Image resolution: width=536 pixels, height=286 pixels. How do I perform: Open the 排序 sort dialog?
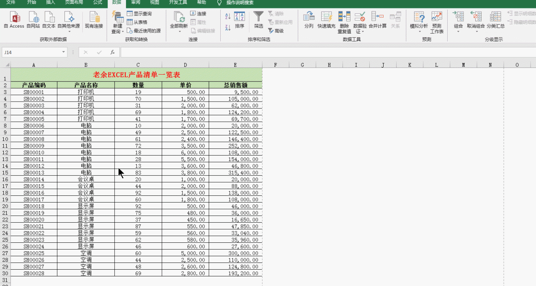(x=240, y=20)
